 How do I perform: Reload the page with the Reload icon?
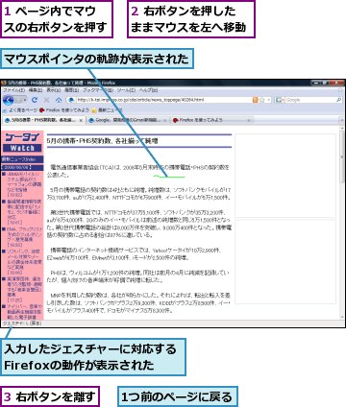coord(35,100)
